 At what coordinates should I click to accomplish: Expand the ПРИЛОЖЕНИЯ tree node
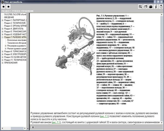(x=2, y=62)
